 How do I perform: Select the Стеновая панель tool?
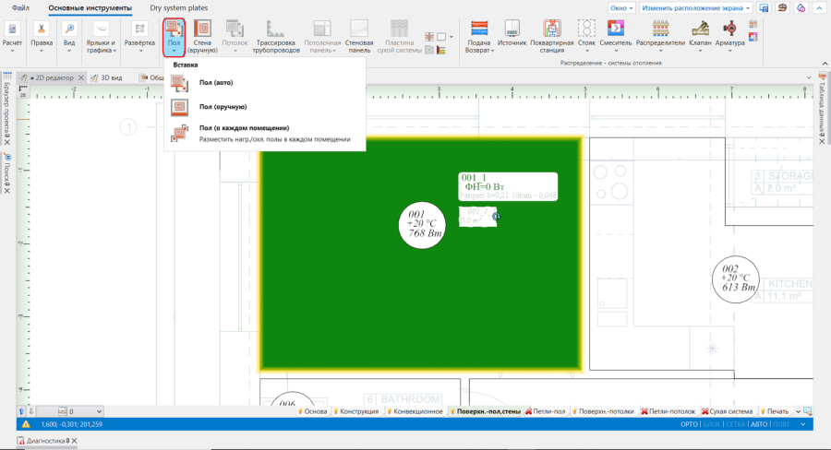tap(359, 37)
